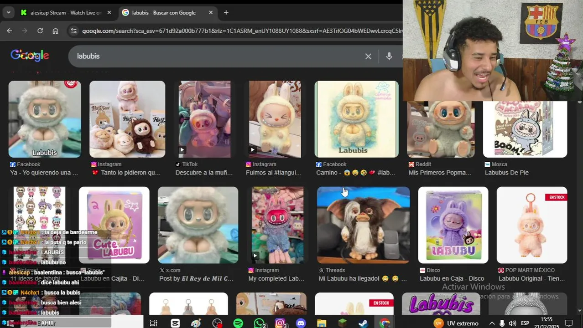Image resolution: width=583 pixels, height=328 pixels.
Task: Open the purple LABUBU Disco box image
Action: coord(453,225)
